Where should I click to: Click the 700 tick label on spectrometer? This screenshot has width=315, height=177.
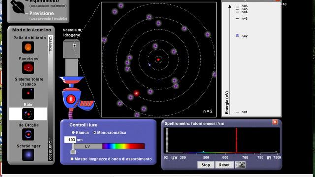pyautogui.click(x=245, y=158)
